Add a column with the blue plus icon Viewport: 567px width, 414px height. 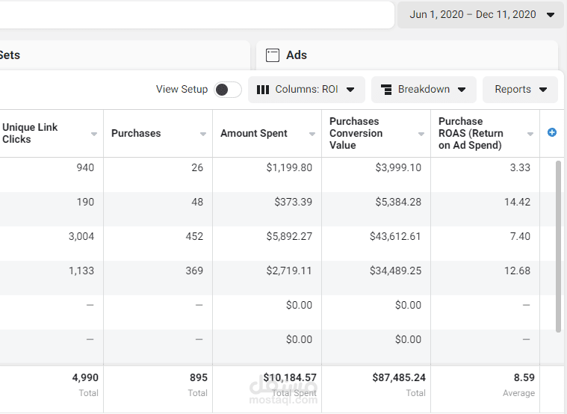(x=552, y=132)
